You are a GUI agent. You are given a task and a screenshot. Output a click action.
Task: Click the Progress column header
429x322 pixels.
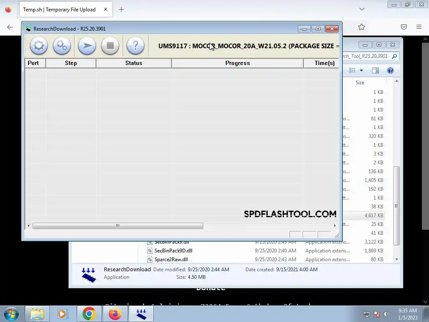(238, 63)
